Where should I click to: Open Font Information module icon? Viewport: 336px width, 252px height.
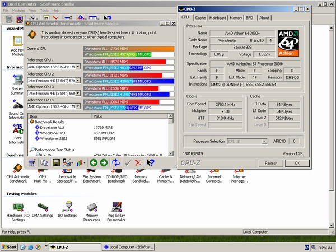[x=17, y=134]
